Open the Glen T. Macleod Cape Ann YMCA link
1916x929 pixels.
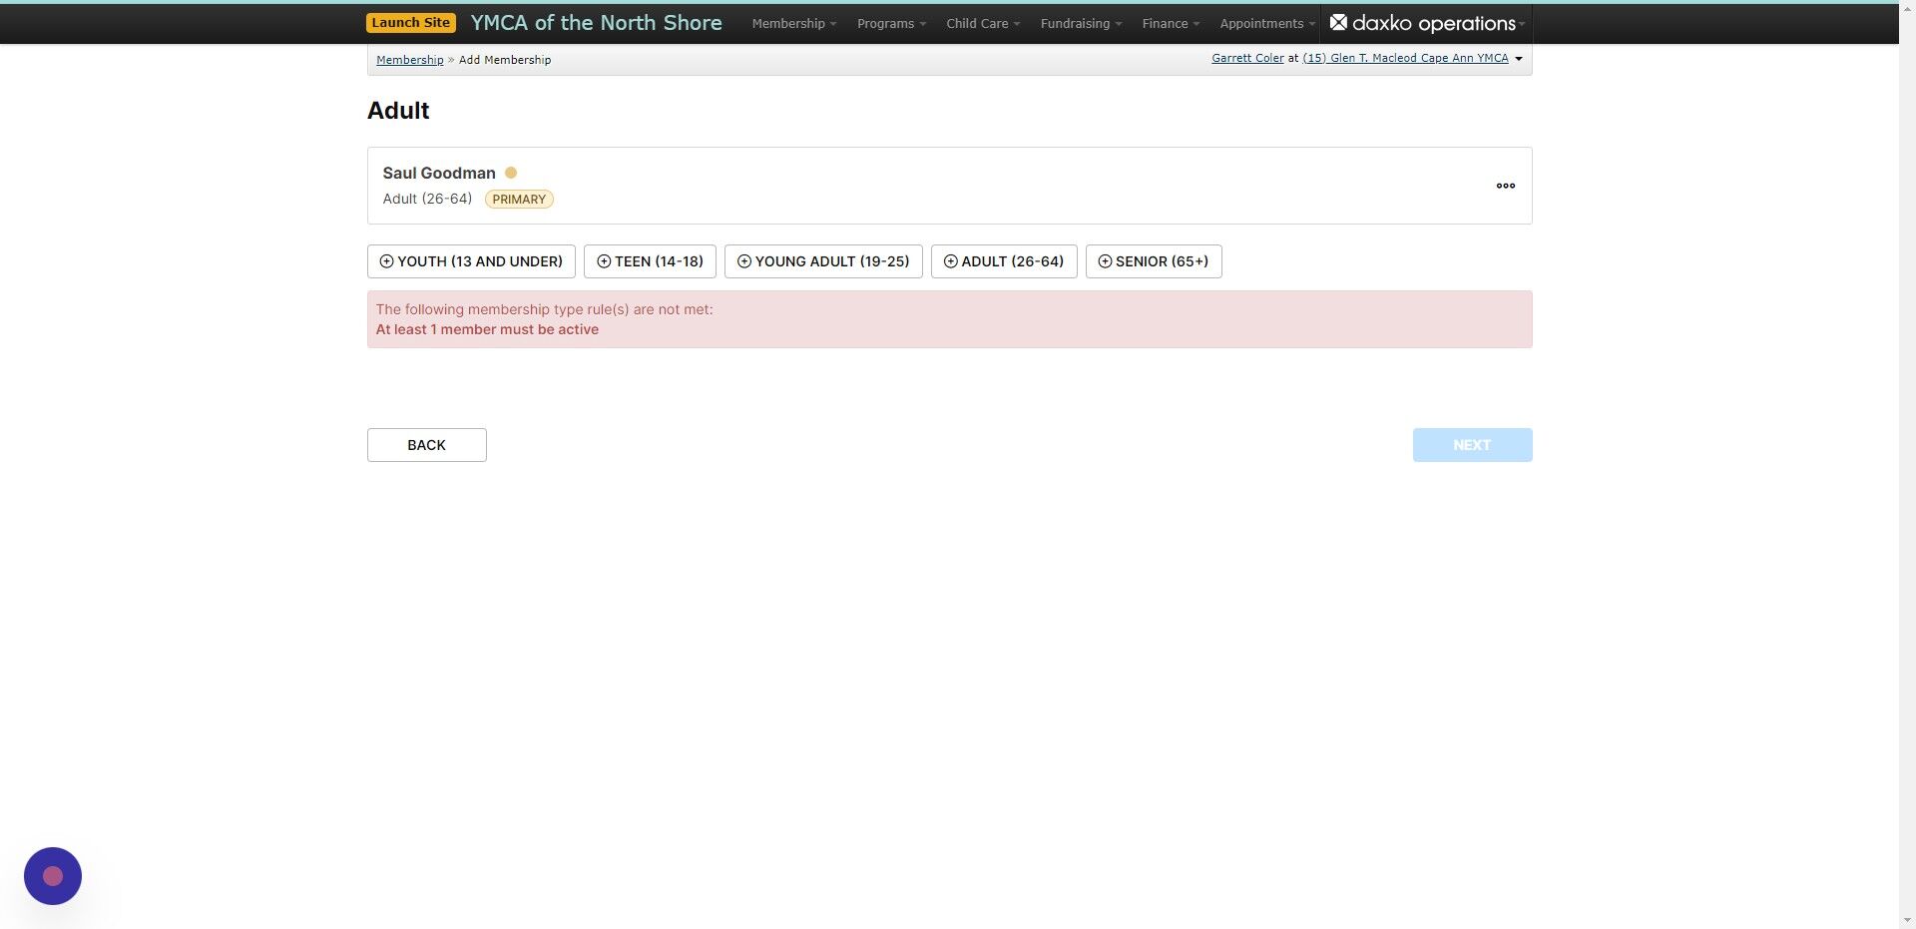tap(1405, 58)
